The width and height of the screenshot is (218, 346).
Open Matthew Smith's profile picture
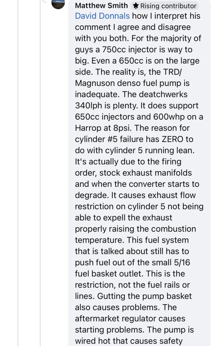pos(58,4)
